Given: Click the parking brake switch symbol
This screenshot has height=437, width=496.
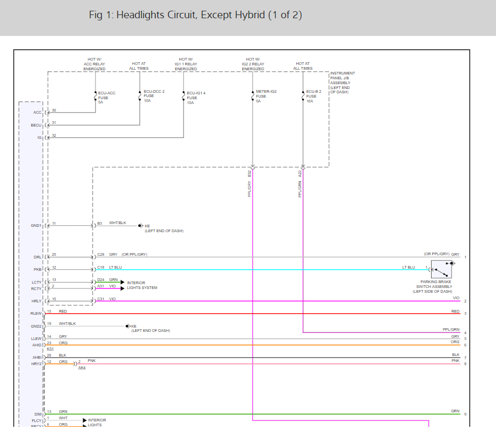Looking at the screenshot, I should 441,269.
